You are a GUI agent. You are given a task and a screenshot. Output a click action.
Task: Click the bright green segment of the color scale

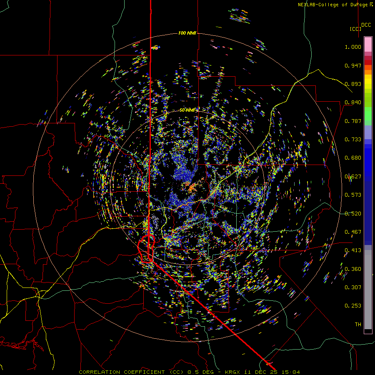tap(368, 114)
